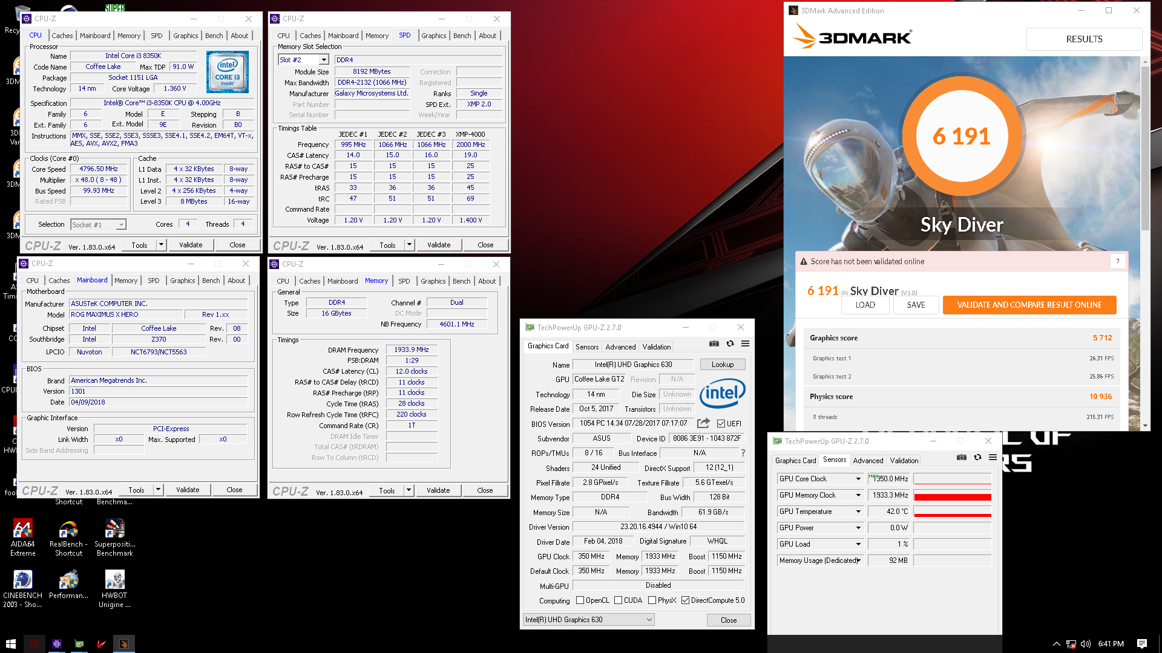Screen dimensions: 1162x653
Task: Click the GPU Memory Clock red sensor graph
Action: (953, 495)
